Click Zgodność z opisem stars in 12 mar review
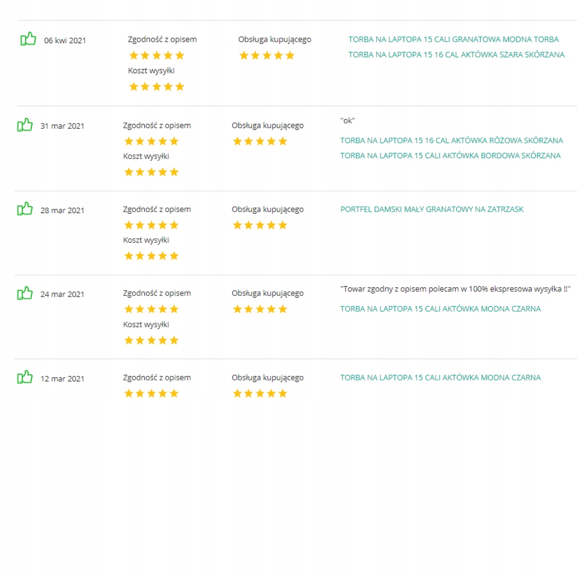The height and width of the screenshot is (577, 577). [151, 394]
